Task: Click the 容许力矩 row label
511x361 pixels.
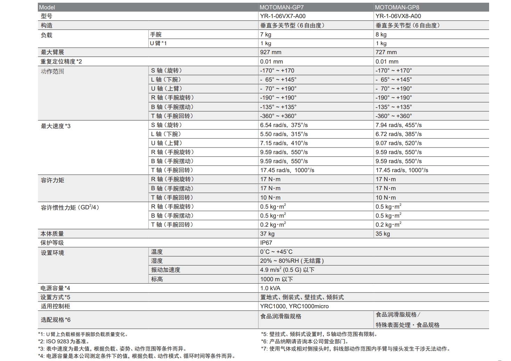Action: (52, 180)
